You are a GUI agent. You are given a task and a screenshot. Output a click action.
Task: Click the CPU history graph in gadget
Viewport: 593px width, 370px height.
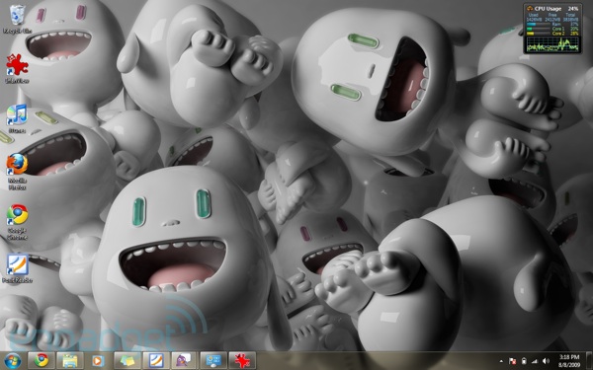(552, 43)
